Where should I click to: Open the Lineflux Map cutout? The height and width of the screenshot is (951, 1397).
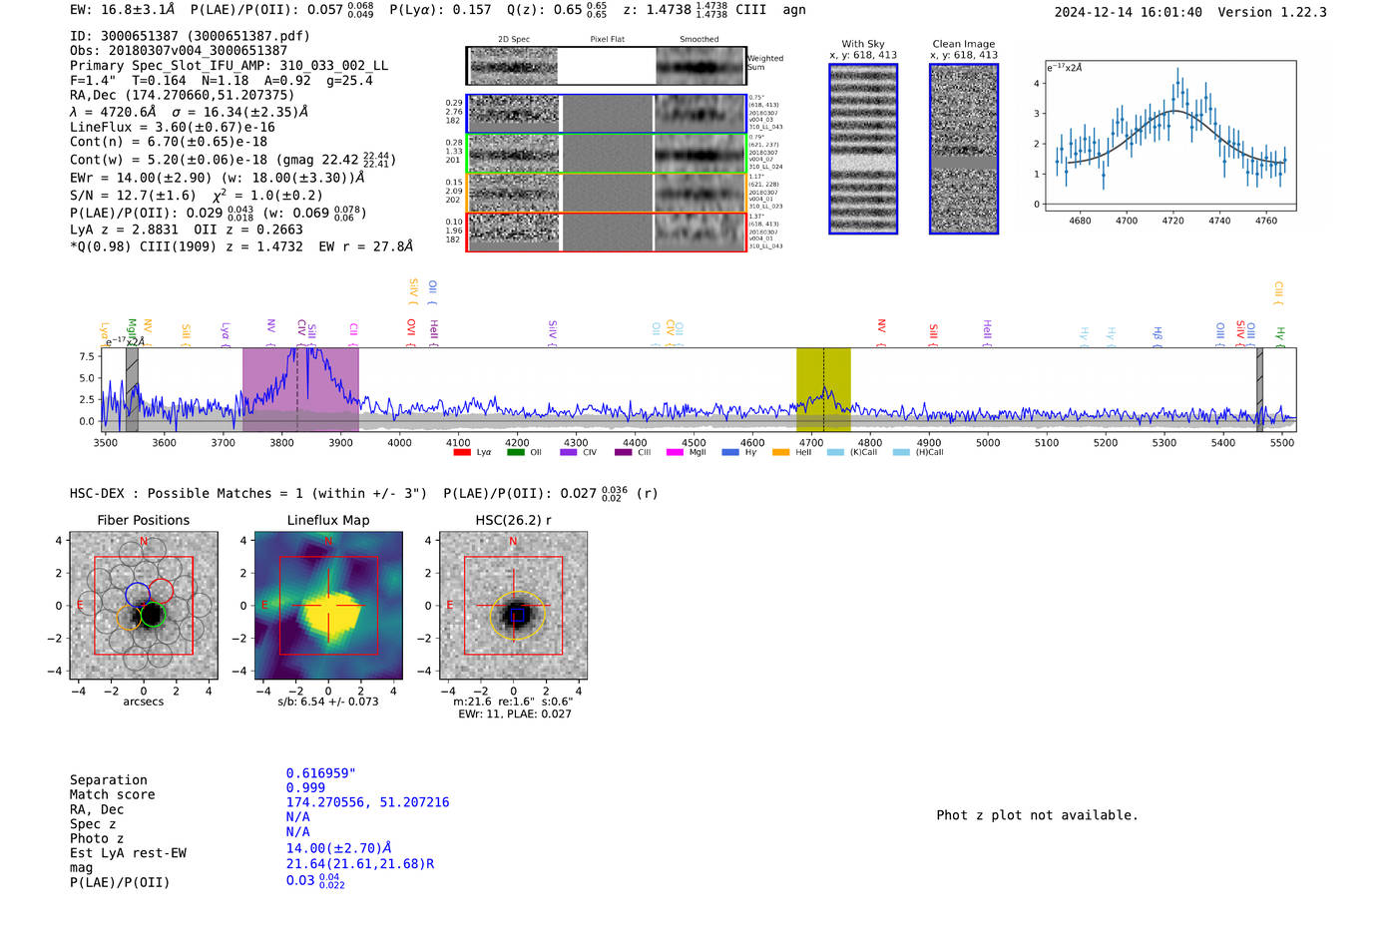328,605
